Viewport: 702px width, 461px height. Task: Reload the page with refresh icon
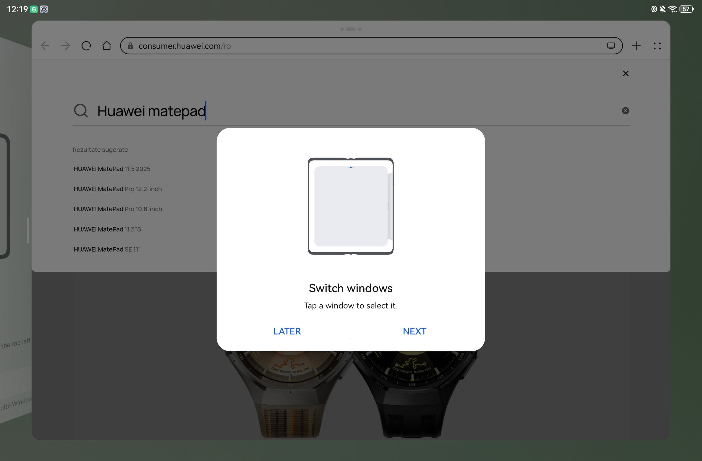tap(86, 46)
